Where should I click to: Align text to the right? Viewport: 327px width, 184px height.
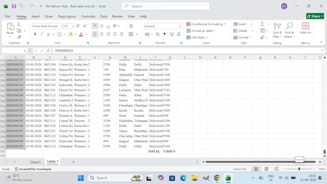tap(108, 34)
